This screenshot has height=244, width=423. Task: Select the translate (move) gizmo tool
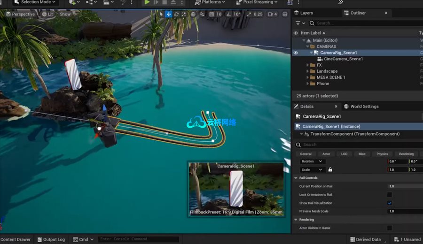[x=168, y=14]
